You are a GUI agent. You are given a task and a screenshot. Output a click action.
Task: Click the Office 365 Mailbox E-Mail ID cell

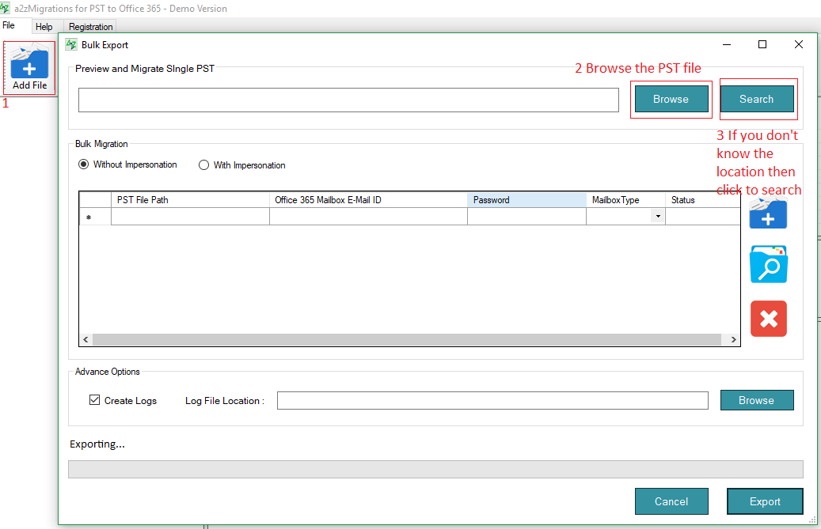368,217
